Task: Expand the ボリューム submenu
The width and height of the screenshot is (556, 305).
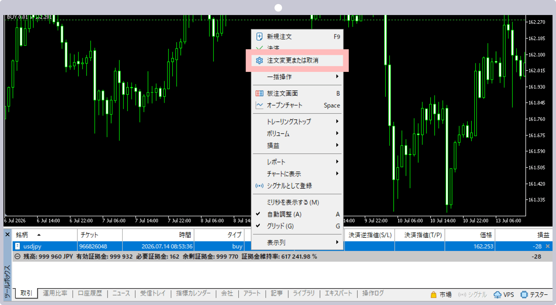Action: (298, 133)
